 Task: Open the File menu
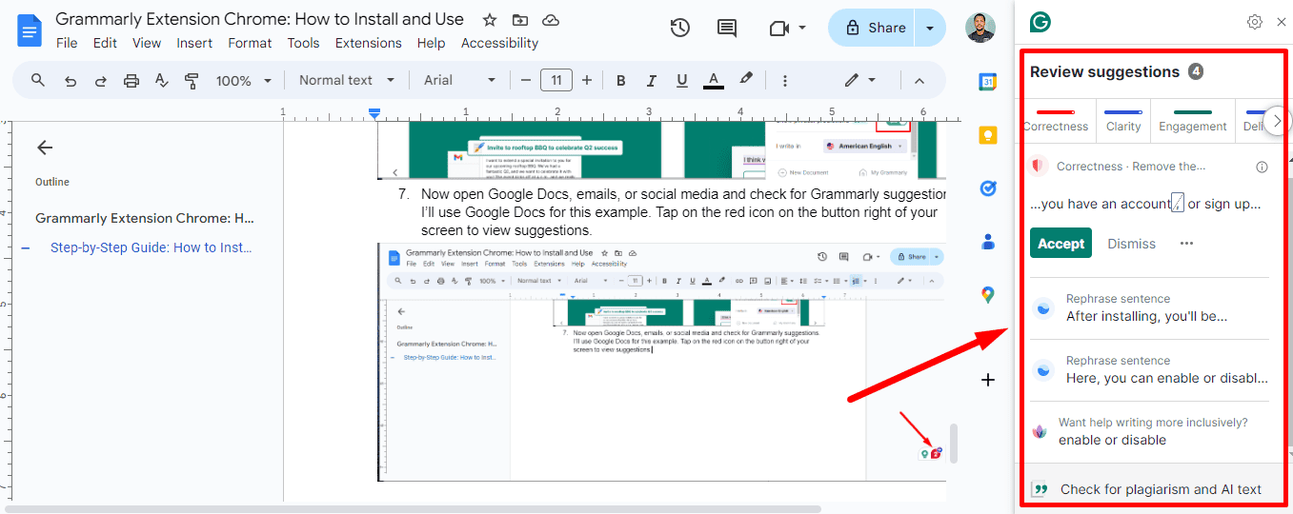[67, 43]
